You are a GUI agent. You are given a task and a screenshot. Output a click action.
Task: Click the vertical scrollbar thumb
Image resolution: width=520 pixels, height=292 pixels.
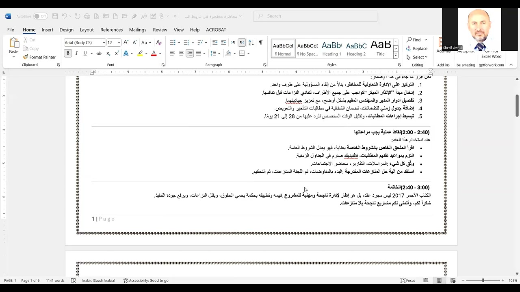coord(517,105)
